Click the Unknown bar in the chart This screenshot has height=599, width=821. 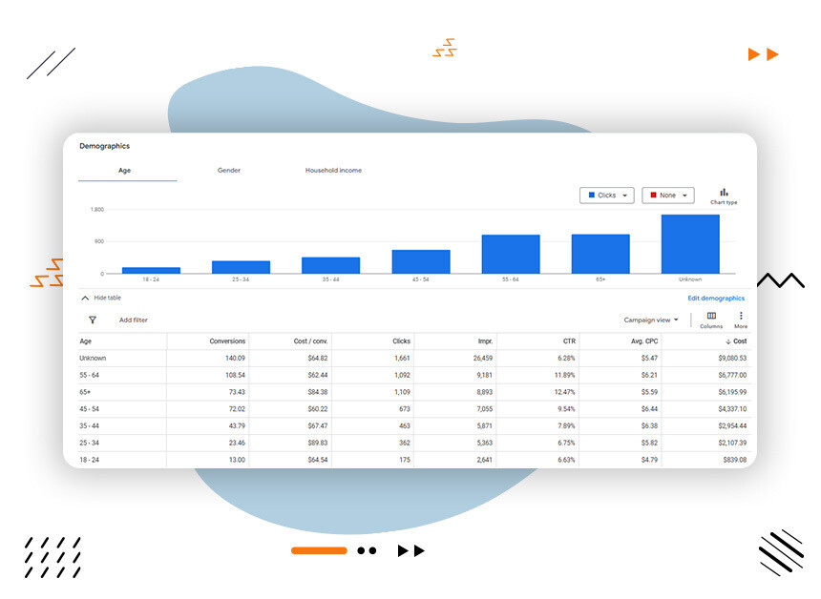[x=689, y=244]
